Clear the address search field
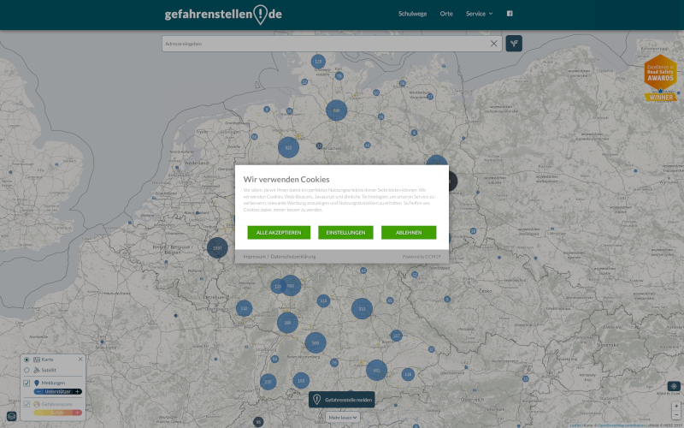Image resolution: width=684 pixels, height=428 pixels. [493, 44]
